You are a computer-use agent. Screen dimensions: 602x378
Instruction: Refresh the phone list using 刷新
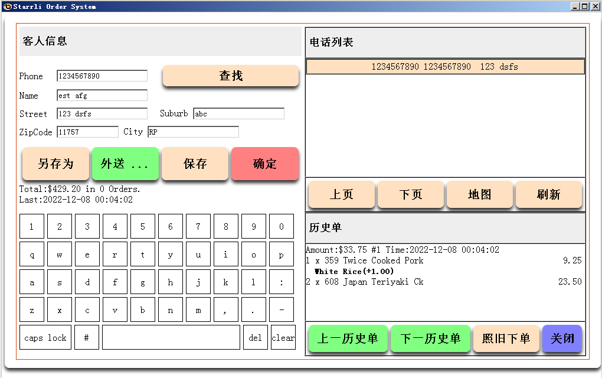point(548,194)
